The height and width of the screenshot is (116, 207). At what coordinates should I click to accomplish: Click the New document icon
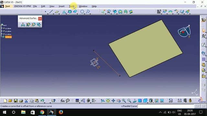(5, 101)
